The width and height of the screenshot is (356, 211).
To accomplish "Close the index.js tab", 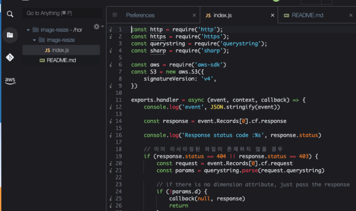I will (272, 16).
